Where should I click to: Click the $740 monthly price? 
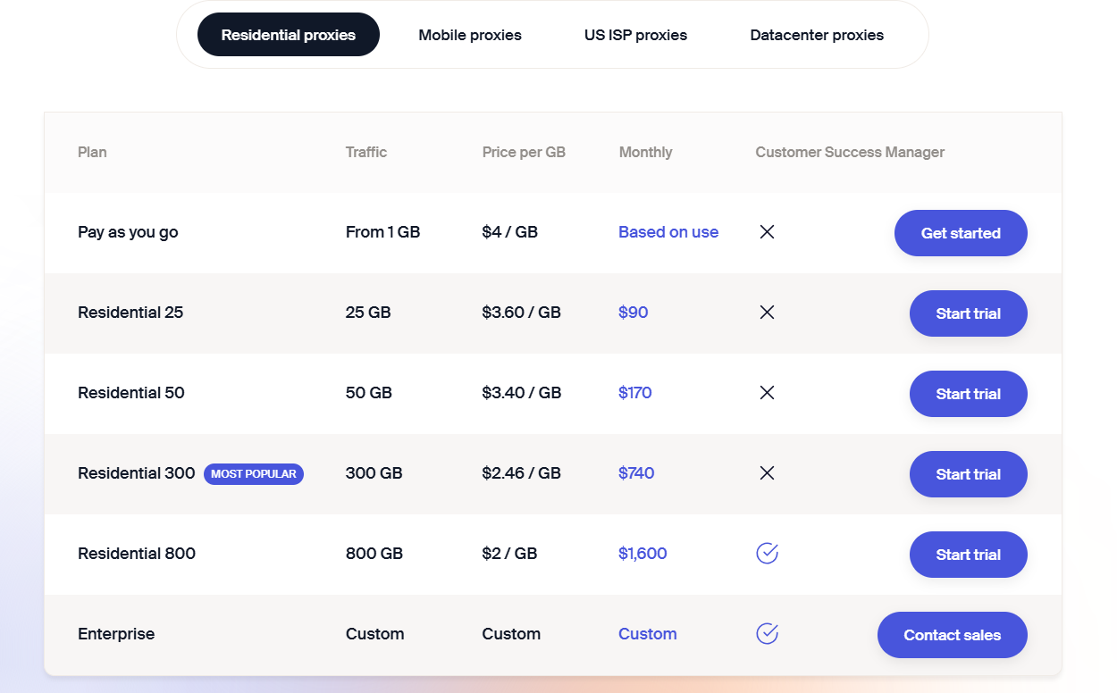(x=636, y=473)
